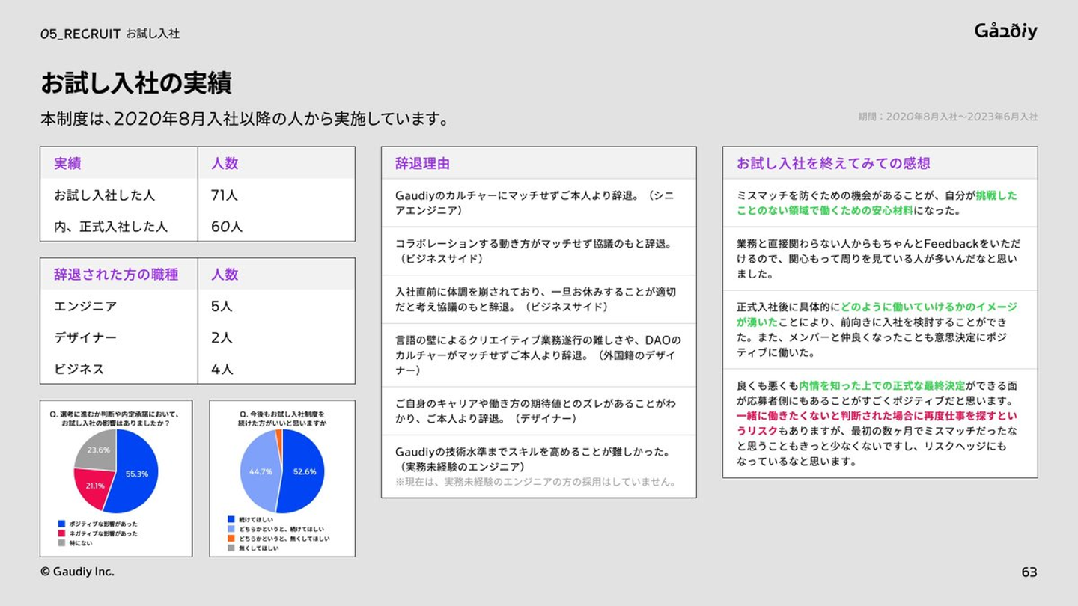Click the chart question 選考に進むか判断や内定承諾において
Image resolution: width=1078 pixels, height=606 pixels.
tap(116, 418)
